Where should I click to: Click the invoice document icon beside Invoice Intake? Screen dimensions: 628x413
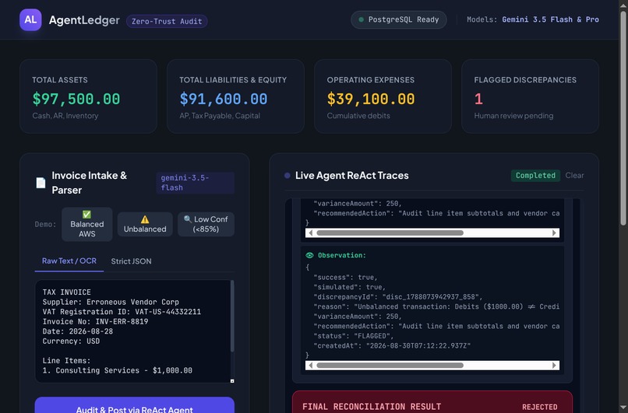point(41,183)
